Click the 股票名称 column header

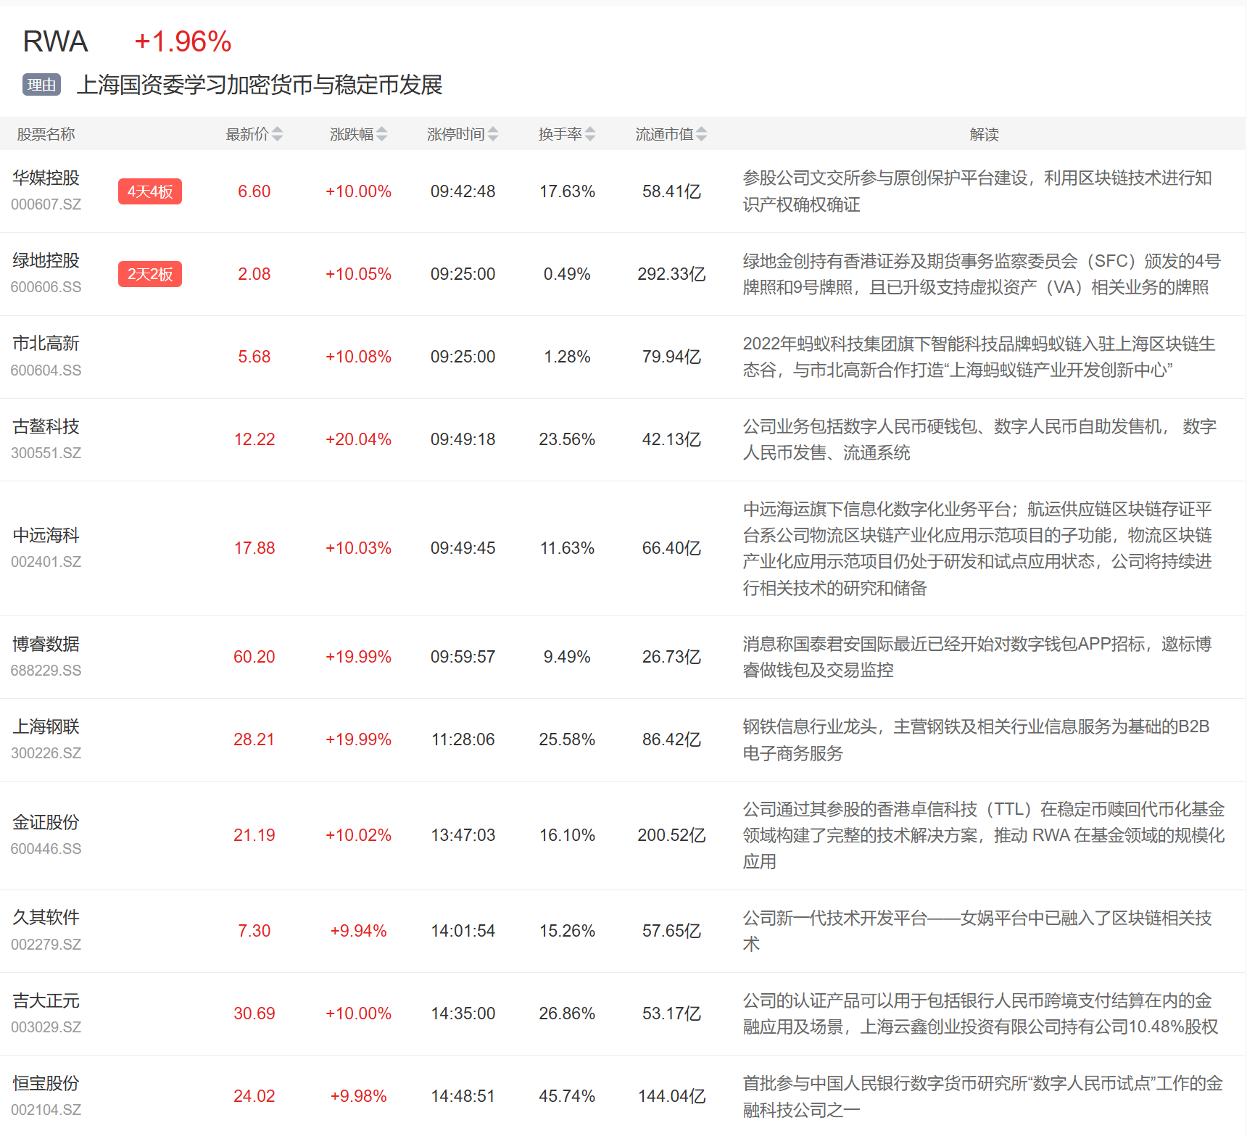[46, 134]
